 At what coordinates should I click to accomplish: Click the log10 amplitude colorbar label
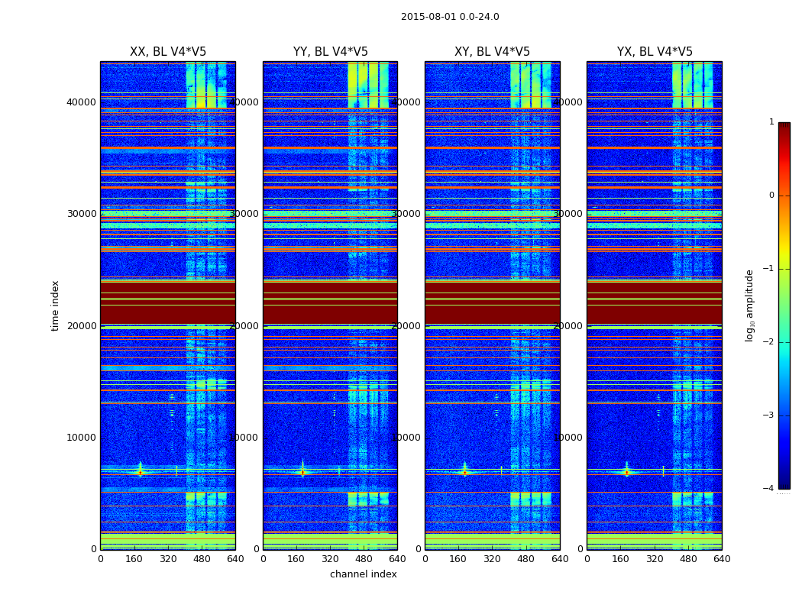tap(749, 305)
